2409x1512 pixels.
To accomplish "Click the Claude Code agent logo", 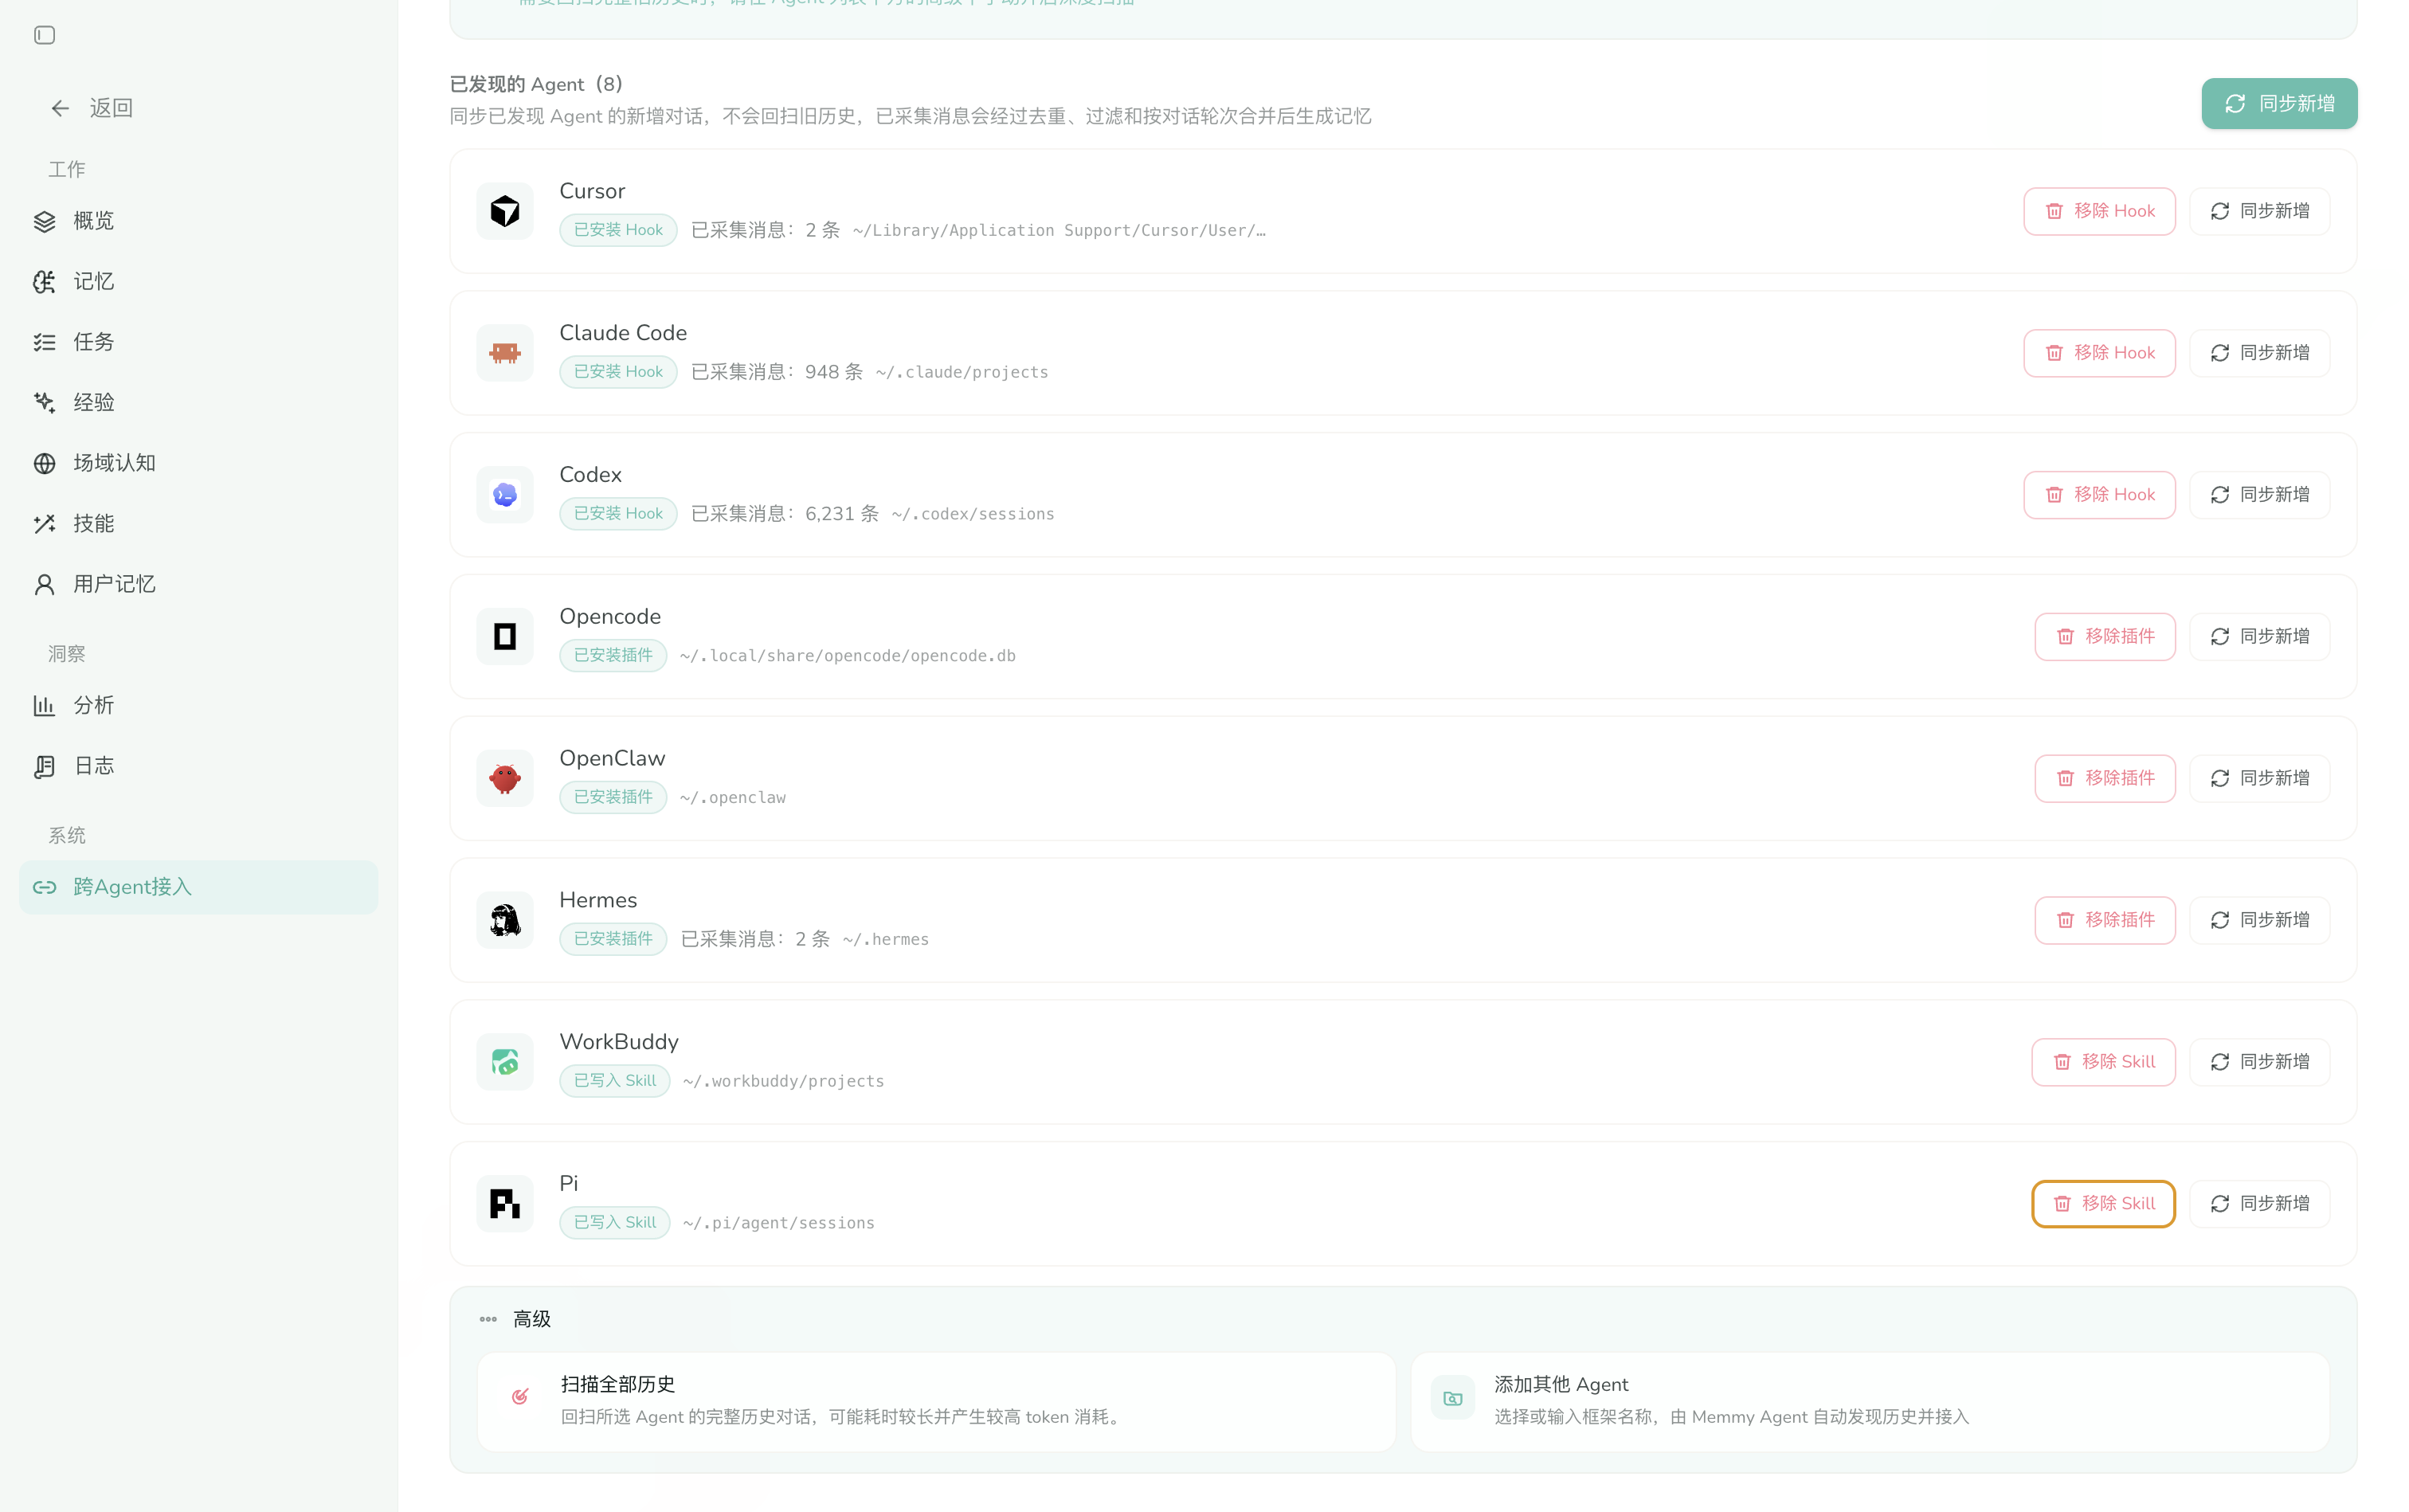I will [505, 353].
